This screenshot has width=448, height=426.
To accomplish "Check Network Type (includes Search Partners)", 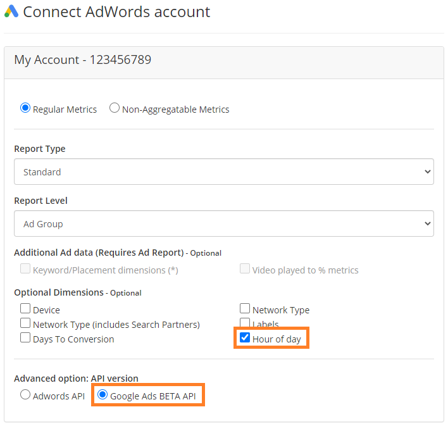I will (x=25, y=323).
